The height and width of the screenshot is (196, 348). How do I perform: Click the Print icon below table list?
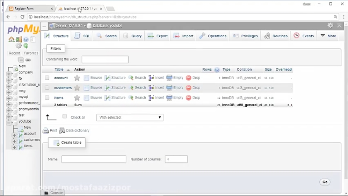pos(46,131)
